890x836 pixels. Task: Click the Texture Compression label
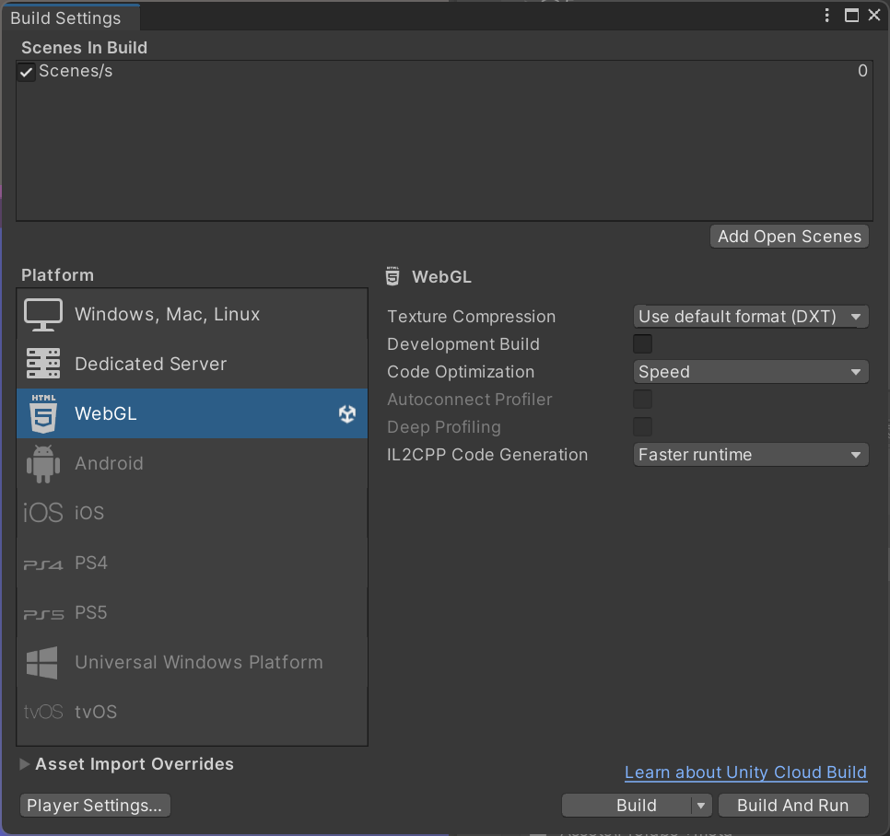[x=471, y=317]
